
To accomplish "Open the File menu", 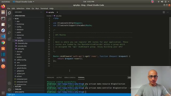I will [9, 9].
